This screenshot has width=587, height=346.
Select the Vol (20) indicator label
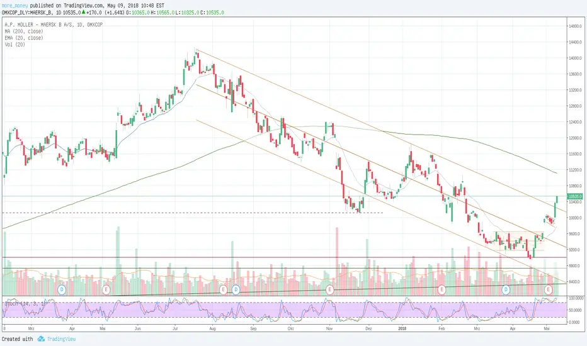click(x=15, y=45)
